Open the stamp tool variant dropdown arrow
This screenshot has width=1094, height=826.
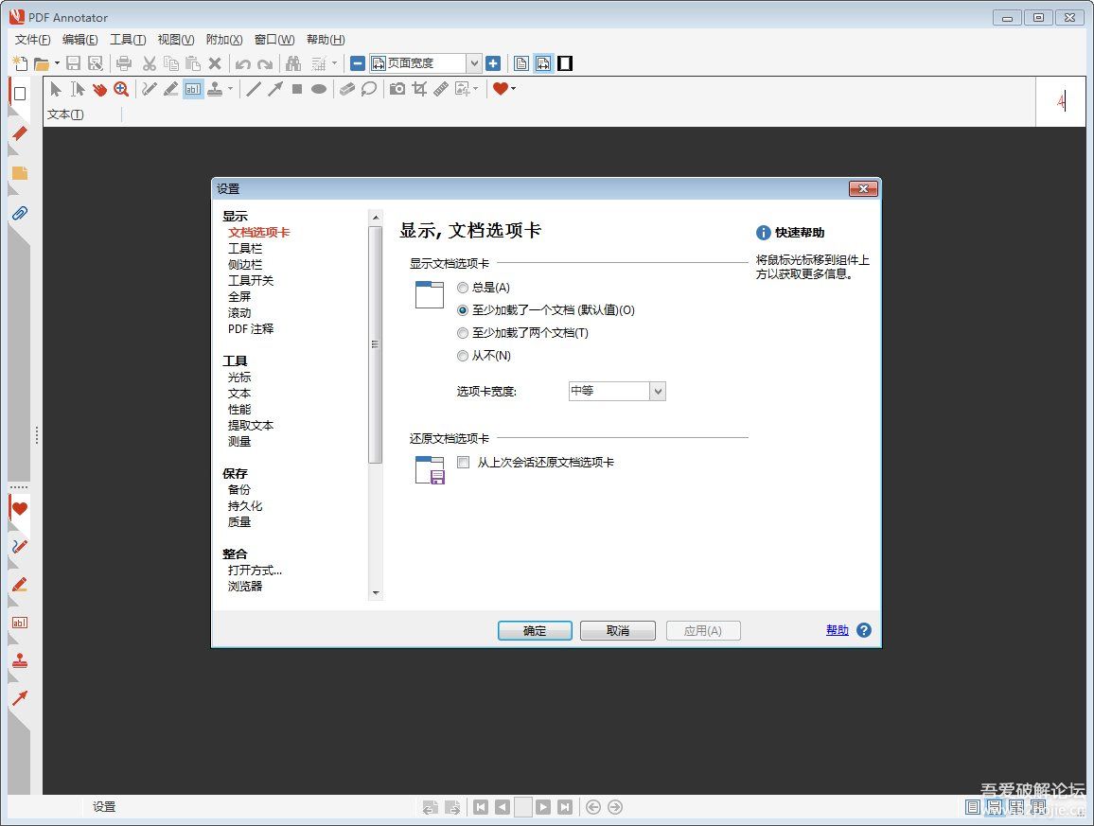[x=230, y=89]
